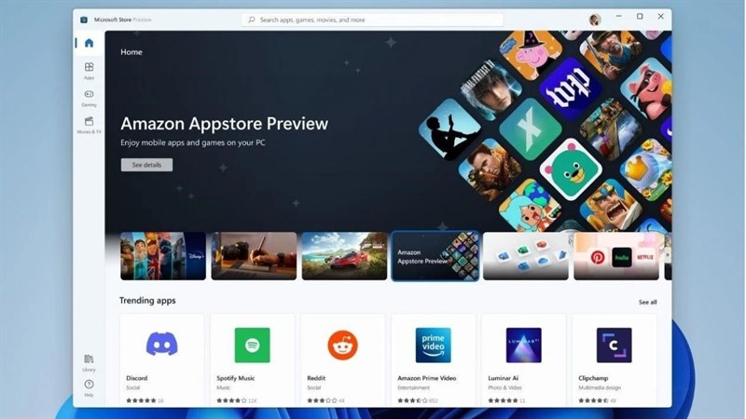
Task: Click the Luminar Ai title text
Action: coord(503,378)
